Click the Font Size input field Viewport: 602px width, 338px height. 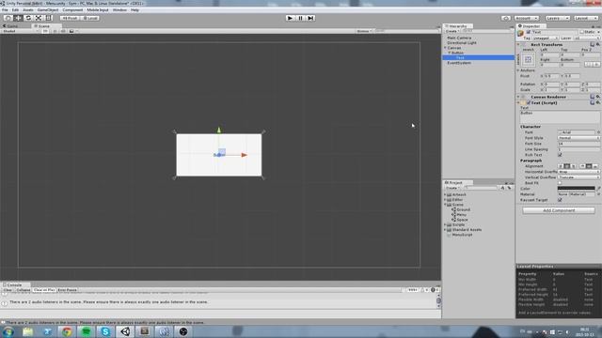[578, 144]
